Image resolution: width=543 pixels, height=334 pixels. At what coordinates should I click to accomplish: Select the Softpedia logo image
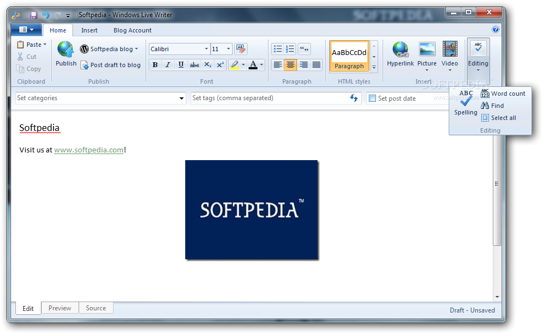point(251,210)
